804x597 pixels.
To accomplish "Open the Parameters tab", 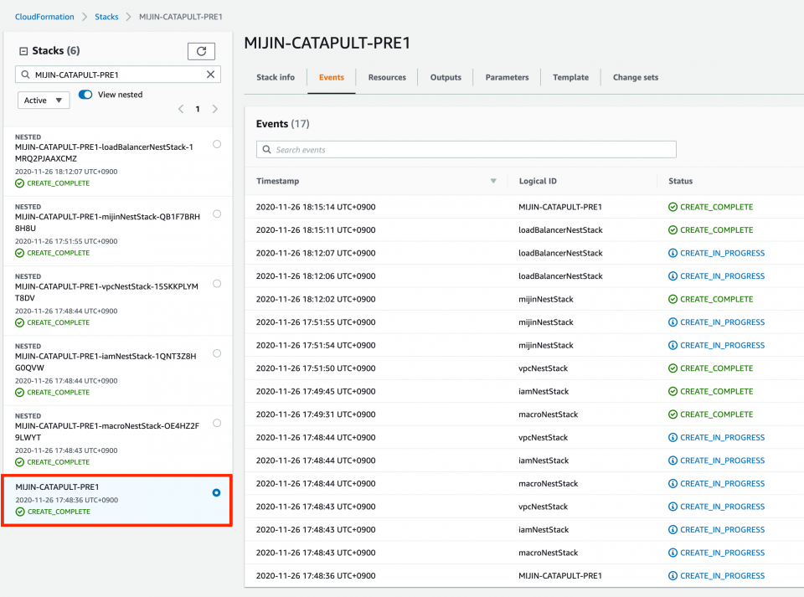I will coord(508,77).
